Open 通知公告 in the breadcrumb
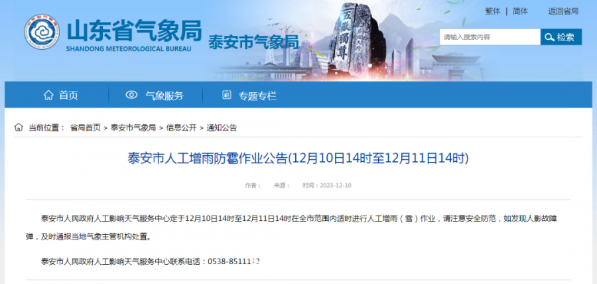Image resolution: width=597 pixels, height=284 pixels. coord(222,127)
